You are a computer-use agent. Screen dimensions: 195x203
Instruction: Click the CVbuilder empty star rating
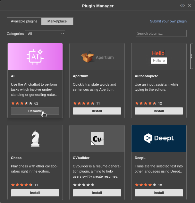[x=84, y=185]
